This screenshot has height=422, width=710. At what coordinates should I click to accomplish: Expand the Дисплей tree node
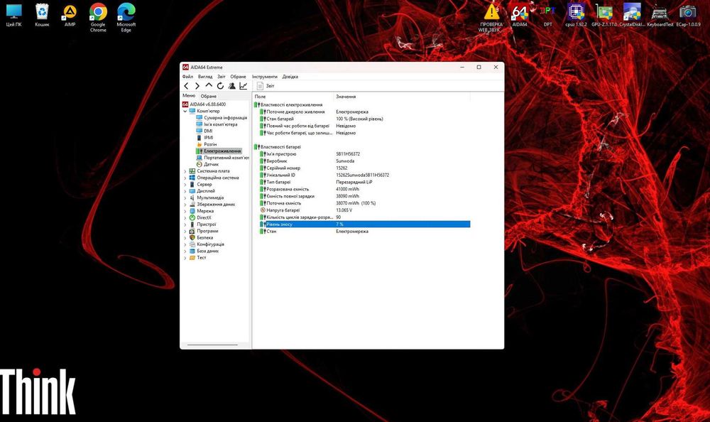click(x=185, y=191)
